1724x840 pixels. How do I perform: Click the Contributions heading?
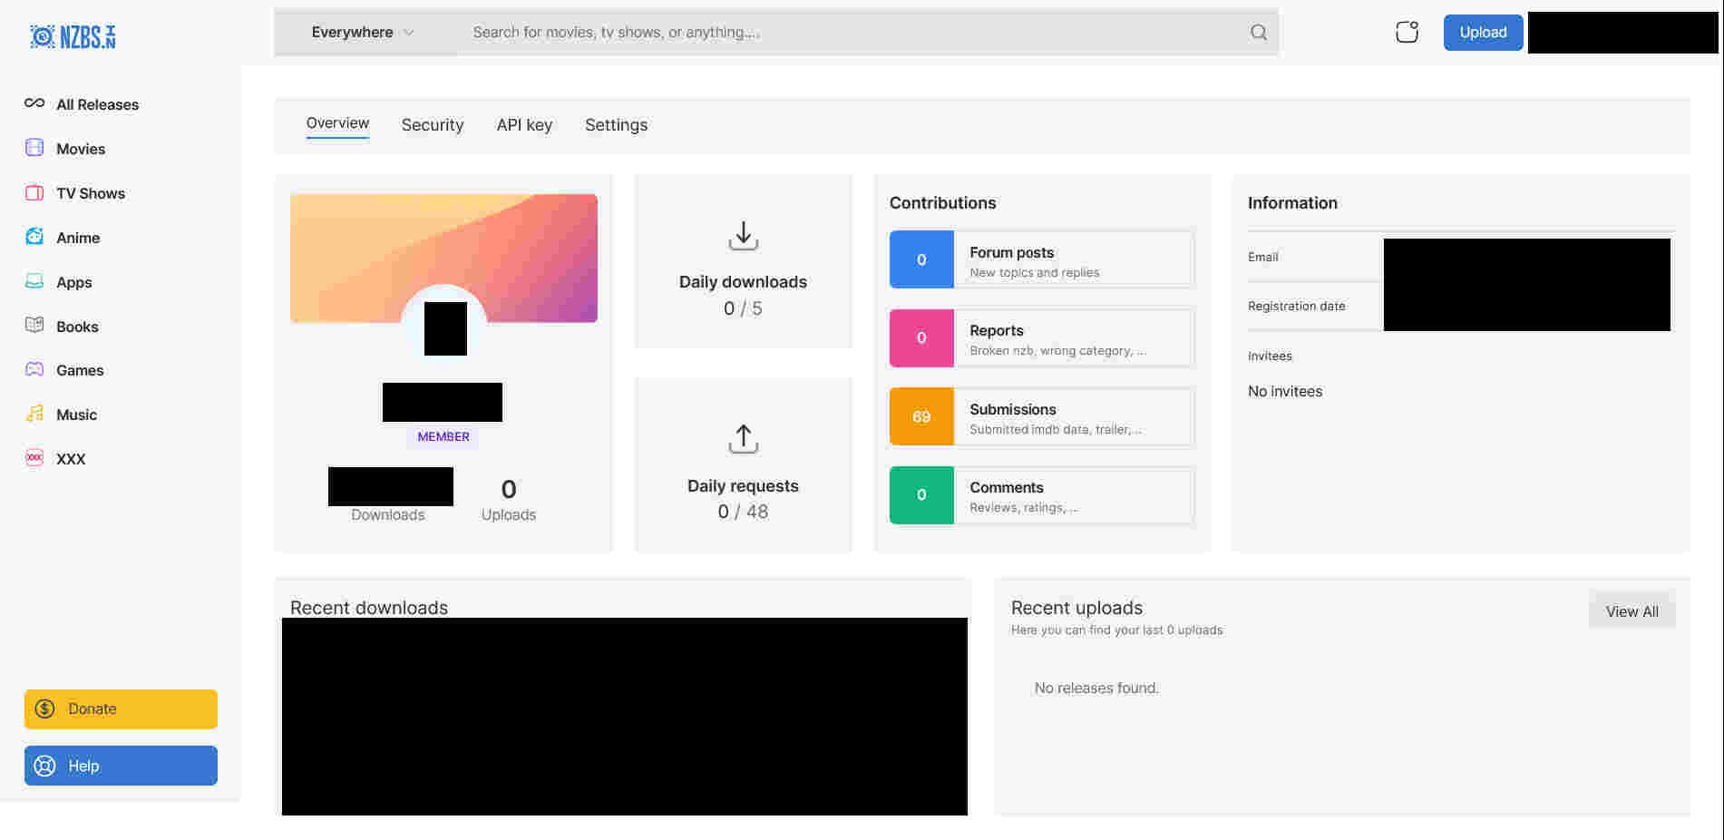click(942, 203)
